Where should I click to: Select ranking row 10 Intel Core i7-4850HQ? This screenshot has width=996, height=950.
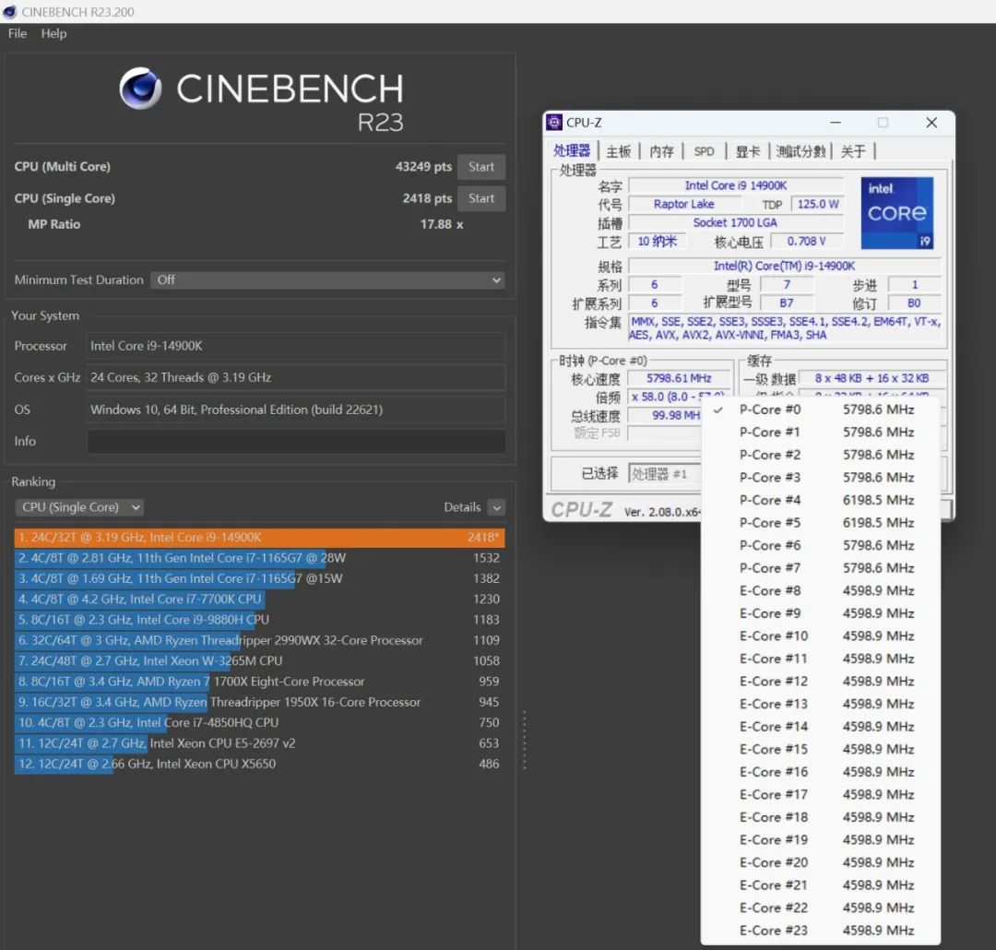(259, 722)
